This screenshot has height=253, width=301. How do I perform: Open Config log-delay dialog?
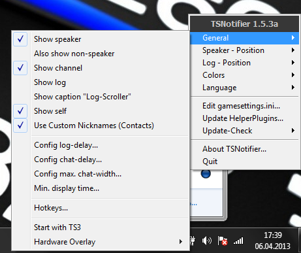(100, 145)
